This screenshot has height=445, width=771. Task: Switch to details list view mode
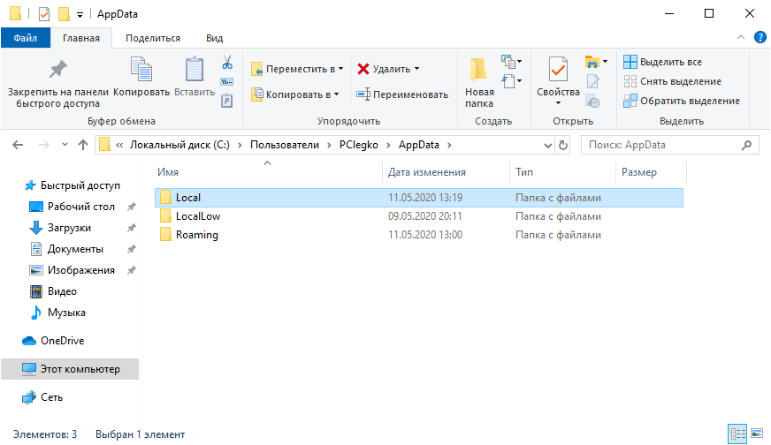pyautogui.click(x=737, y=434)
